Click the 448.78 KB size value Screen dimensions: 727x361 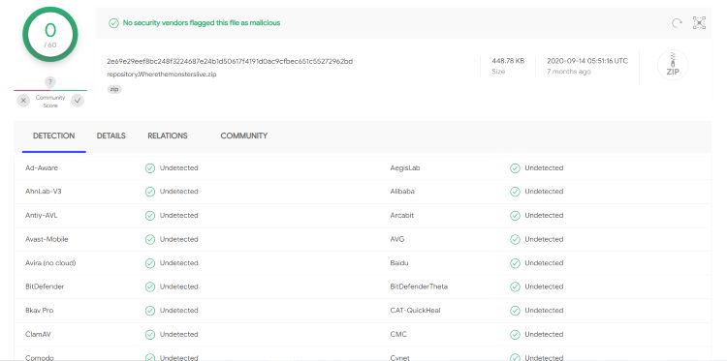tap(508, 61)
